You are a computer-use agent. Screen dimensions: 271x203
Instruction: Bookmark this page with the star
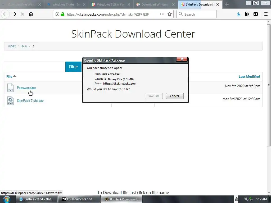pyautogui.click(x=170, y=14)
